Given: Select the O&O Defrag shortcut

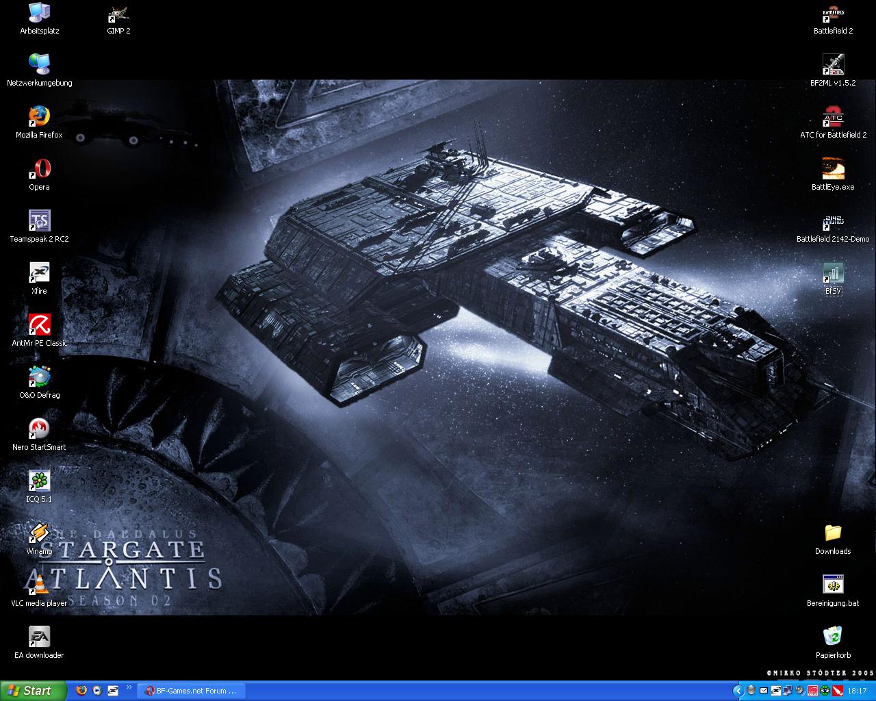Looking at the screenshot, I should click(x=39, y=383).
